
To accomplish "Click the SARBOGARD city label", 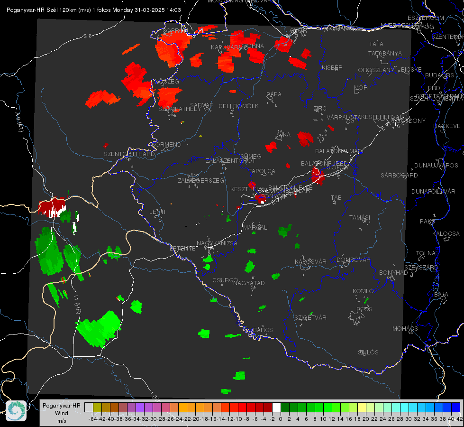I will [x=399, y=176].
